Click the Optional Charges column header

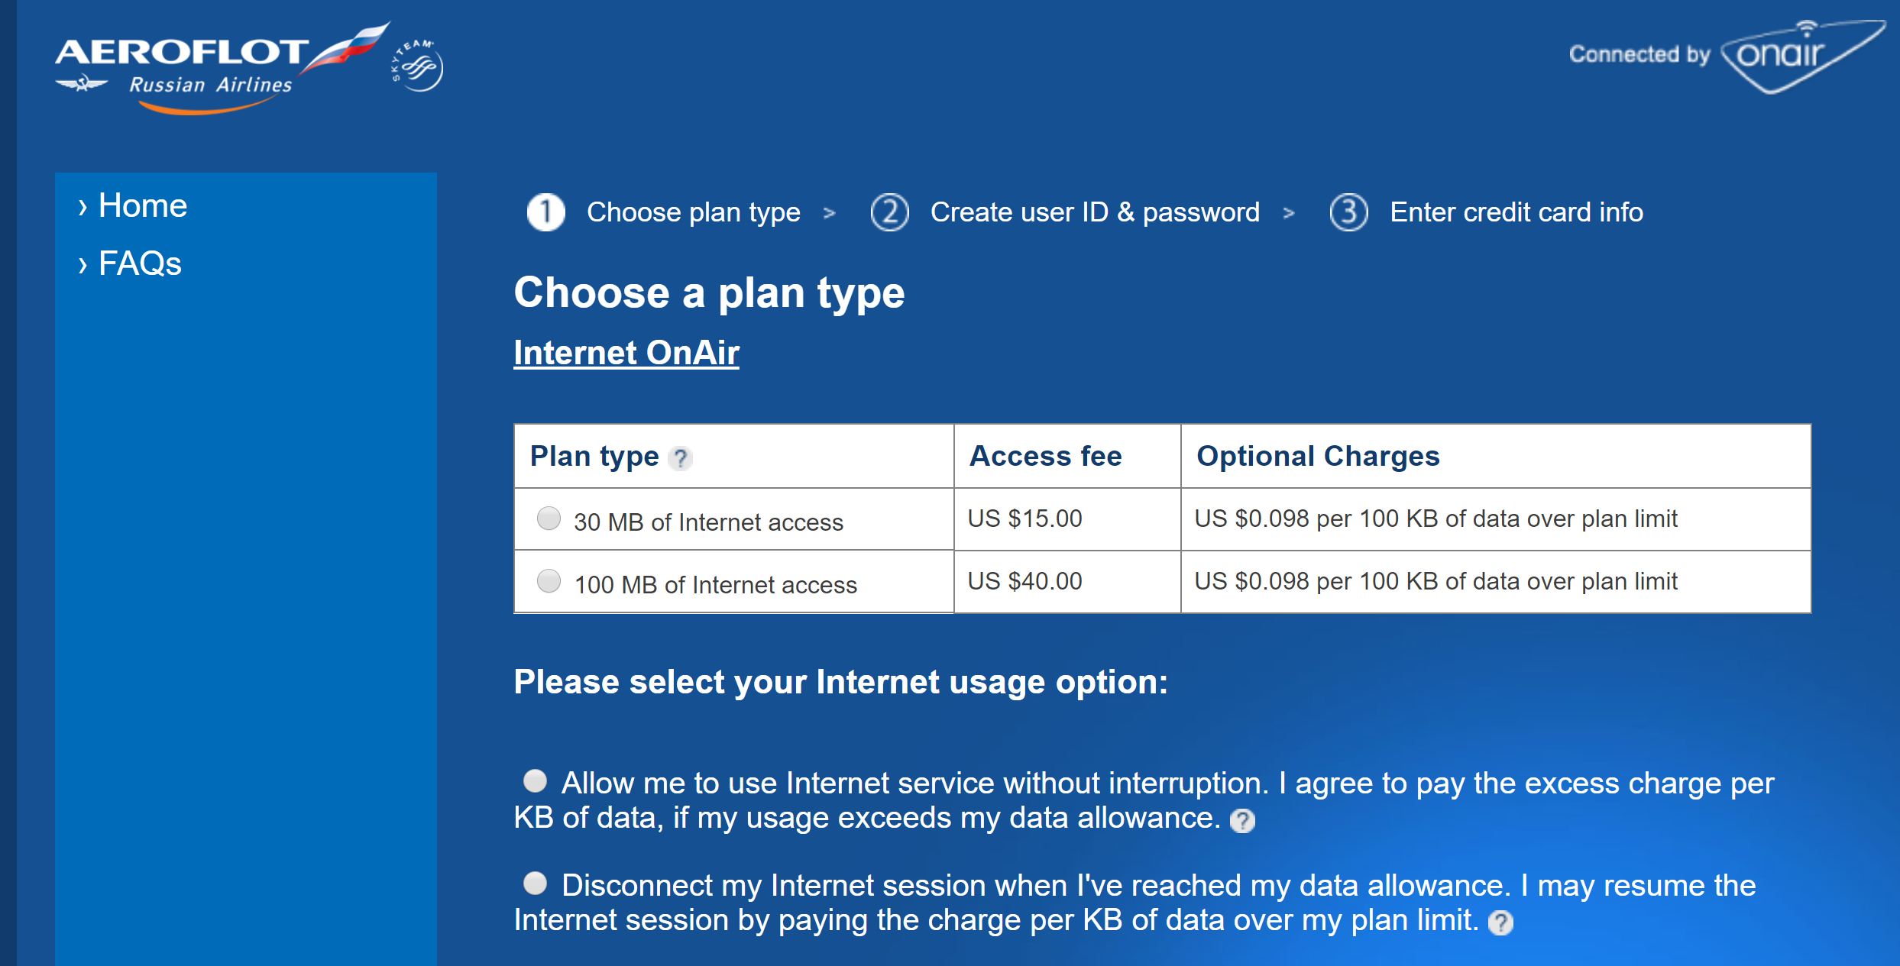1318,457
